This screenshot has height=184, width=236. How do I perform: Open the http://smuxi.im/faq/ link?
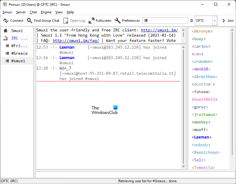[x=76, y=41]
